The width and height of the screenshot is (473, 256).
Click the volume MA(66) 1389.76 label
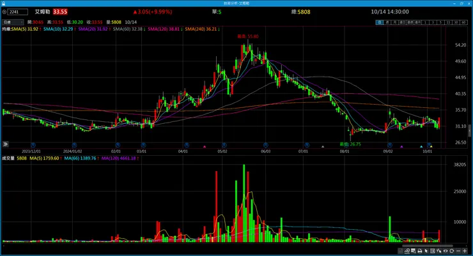(x=81, y=158)
